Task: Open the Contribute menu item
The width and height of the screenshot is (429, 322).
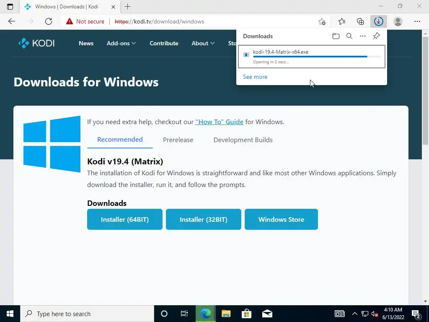Action: point(164,43)
